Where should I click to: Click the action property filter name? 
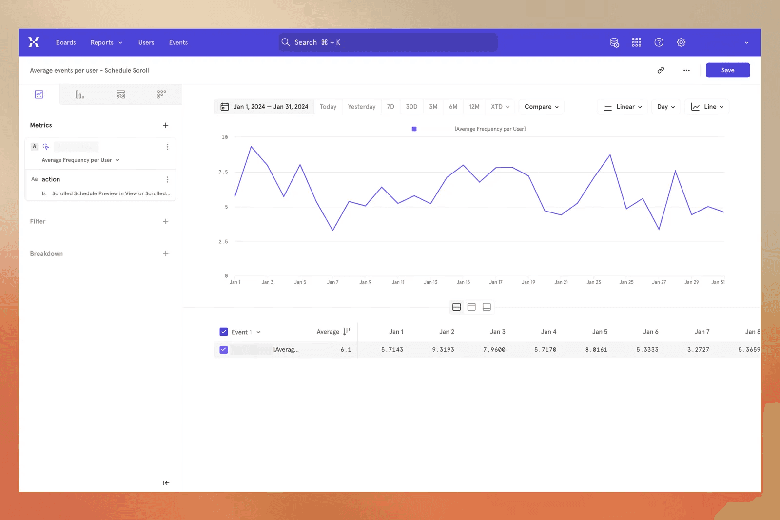pos(51,179)
